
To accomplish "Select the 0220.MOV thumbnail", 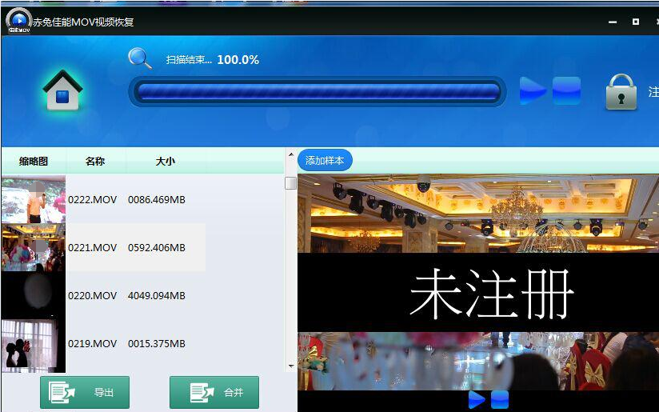I will [34, 295].
